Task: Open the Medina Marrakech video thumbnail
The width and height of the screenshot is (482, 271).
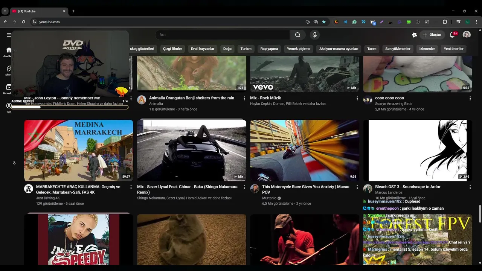Action: tap(79, 151)
